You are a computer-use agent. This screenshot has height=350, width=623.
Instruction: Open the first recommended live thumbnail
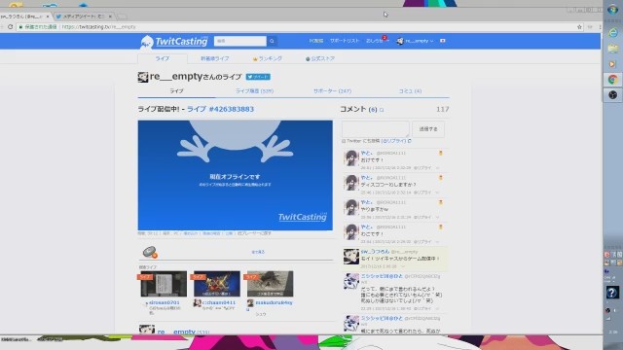tap(164, 284)
